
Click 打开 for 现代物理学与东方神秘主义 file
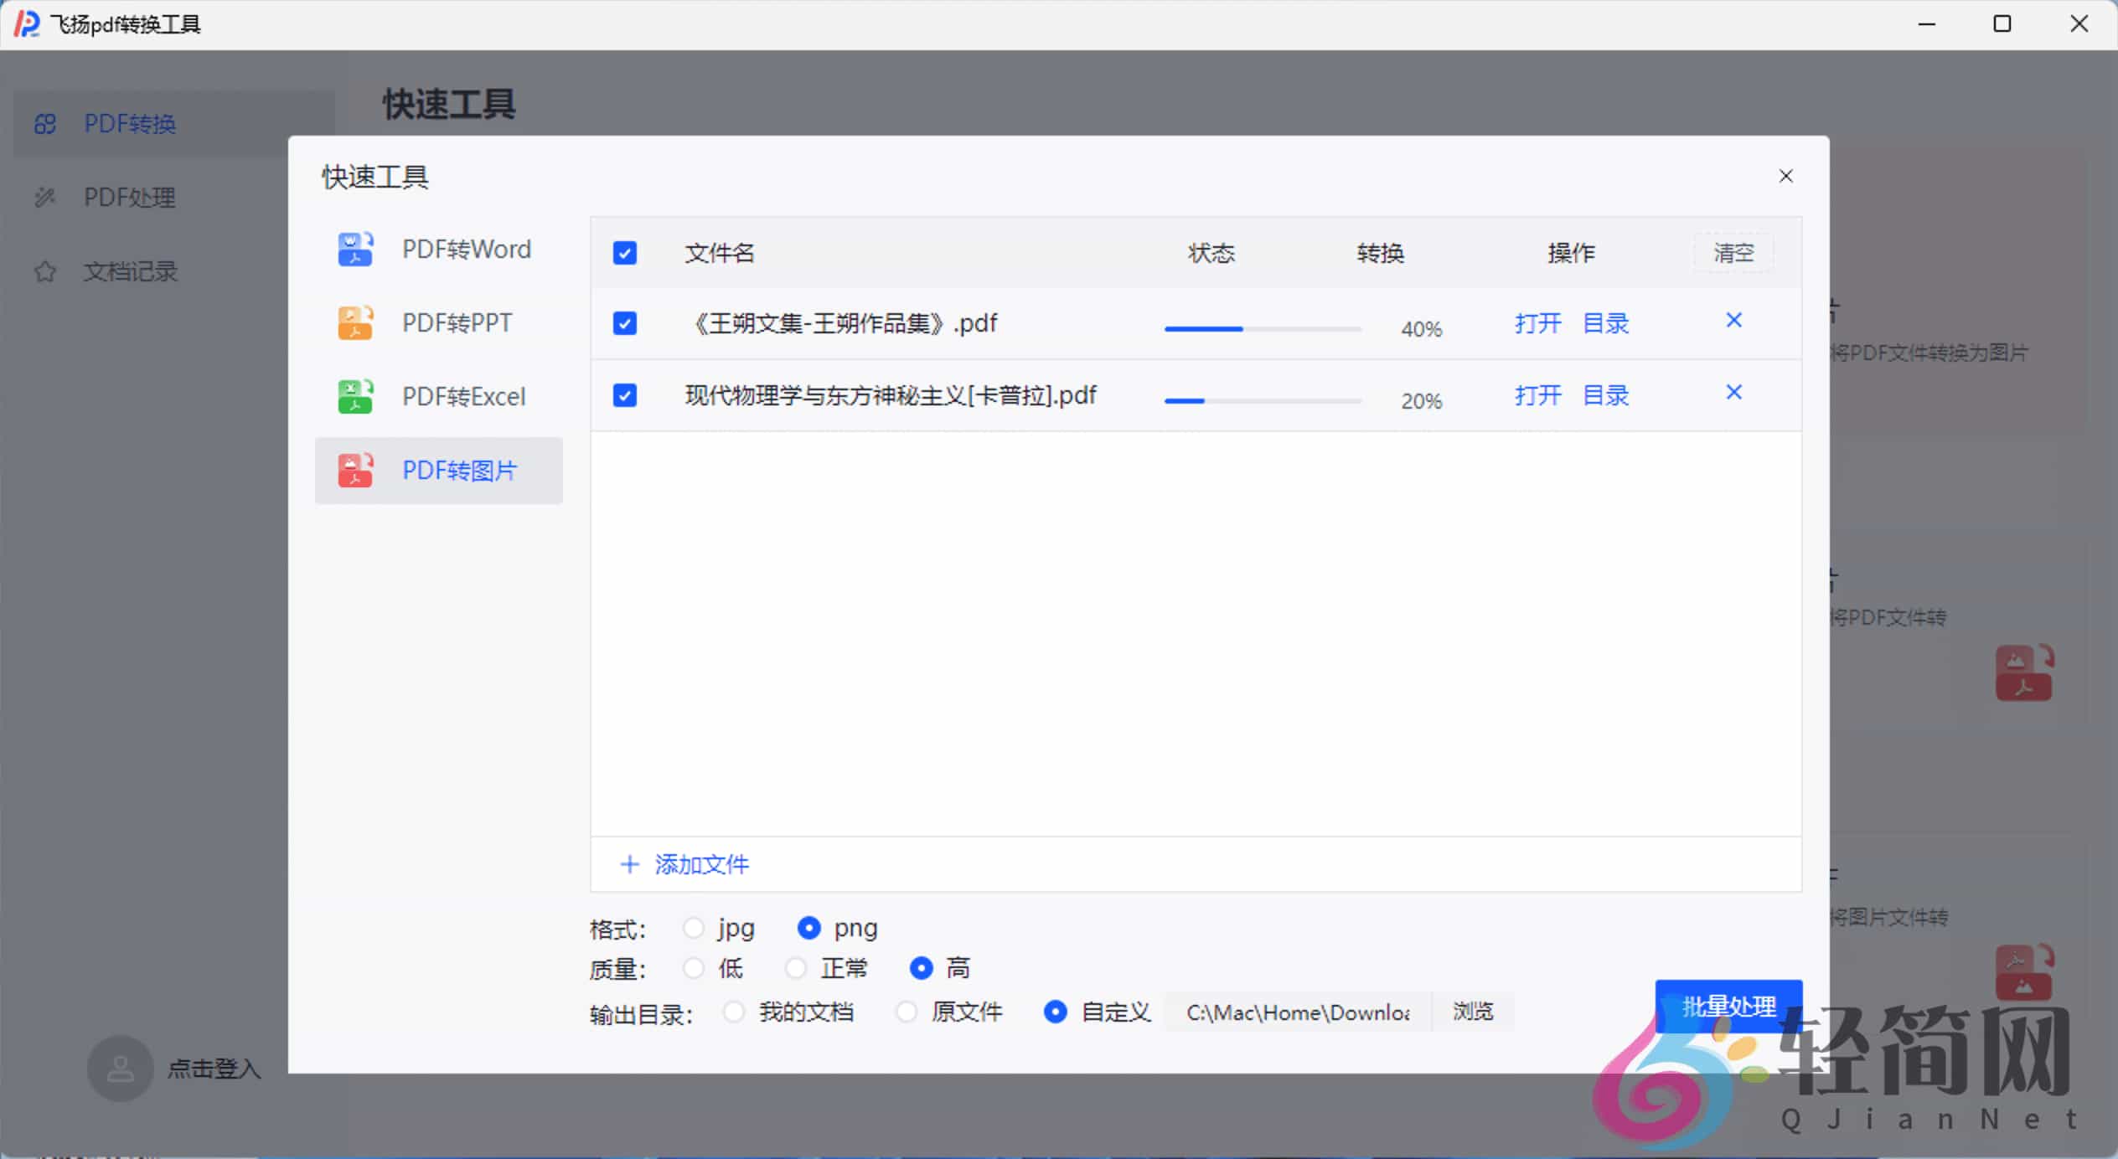click(x=1537, y=394)
